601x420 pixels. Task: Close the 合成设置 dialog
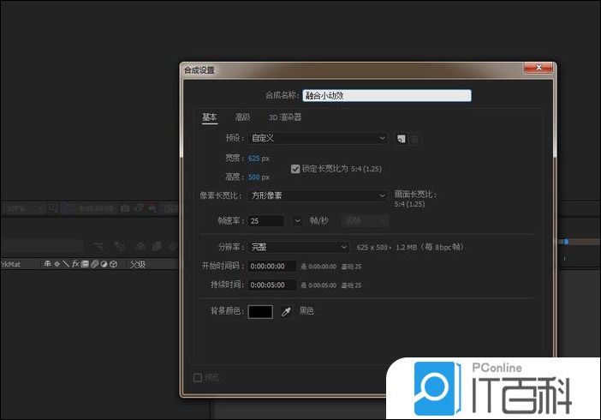[539, 68]
